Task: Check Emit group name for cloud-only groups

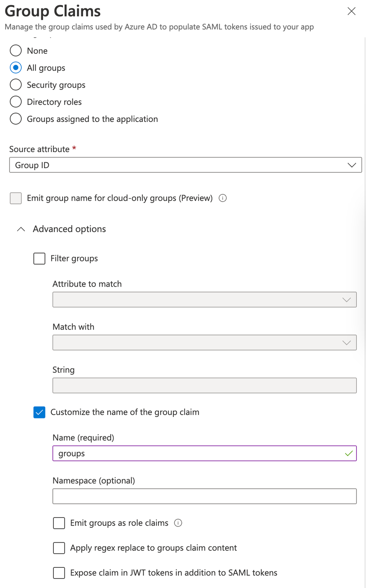Action: coord(16,198)
